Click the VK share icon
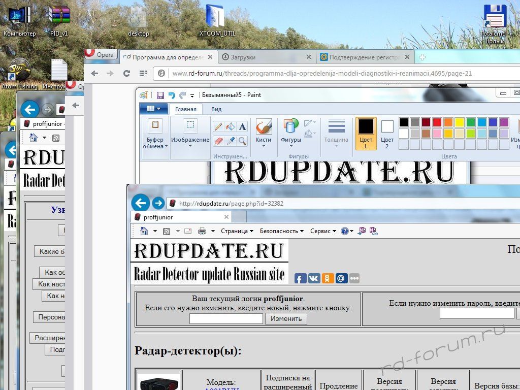520x390 pixels. point(314,278)
